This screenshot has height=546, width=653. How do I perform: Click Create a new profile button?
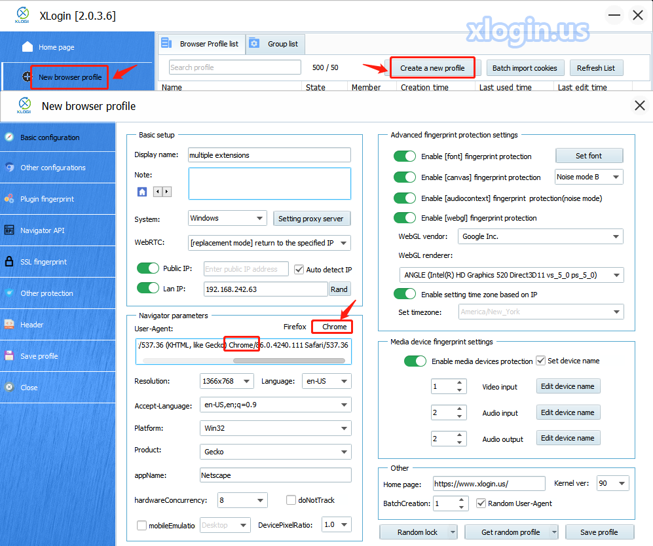click(x=432, y=68)
